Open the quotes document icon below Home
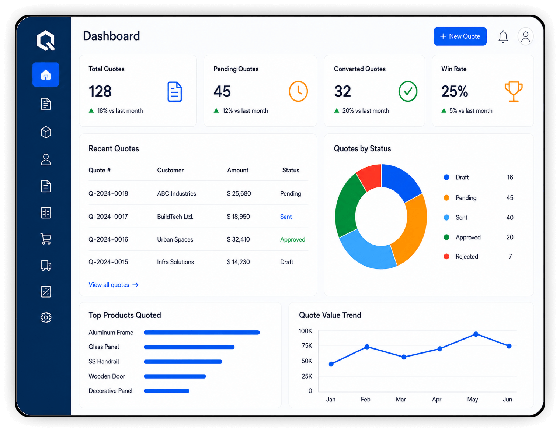This screenshot has width=560, height=432. pos(46,104)
